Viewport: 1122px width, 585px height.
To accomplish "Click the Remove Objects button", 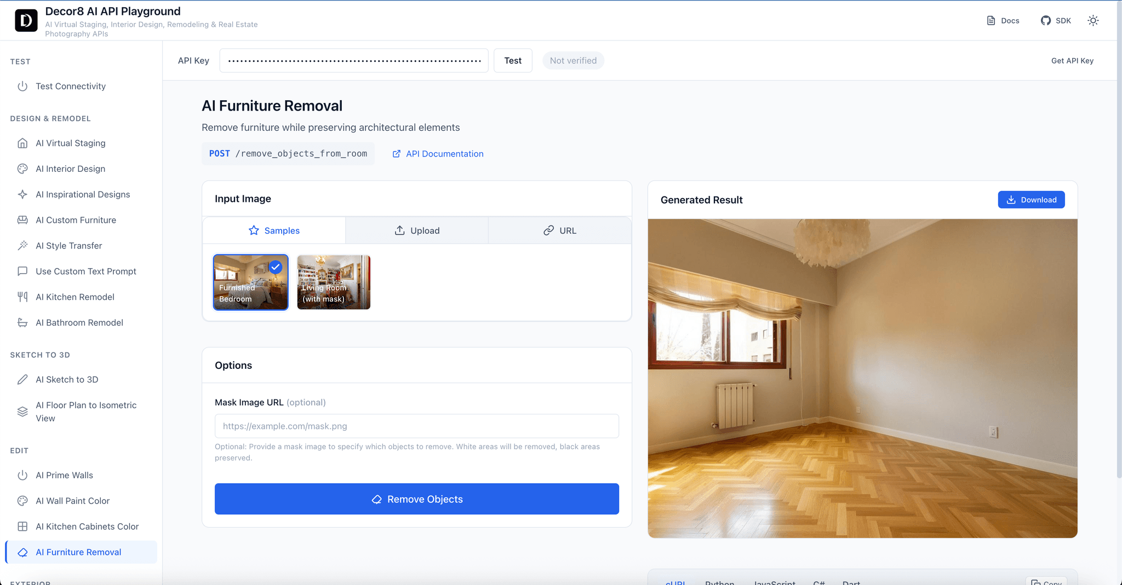I will pyautogui.click(x=416, y=499).
